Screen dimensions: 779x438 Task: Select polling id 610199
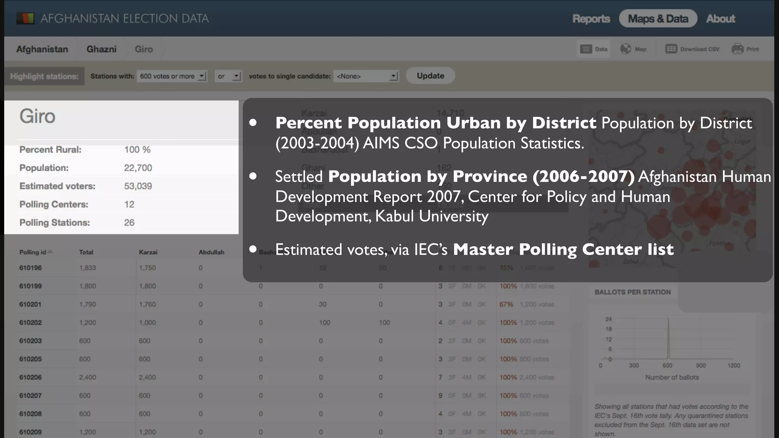pos(30,286)
